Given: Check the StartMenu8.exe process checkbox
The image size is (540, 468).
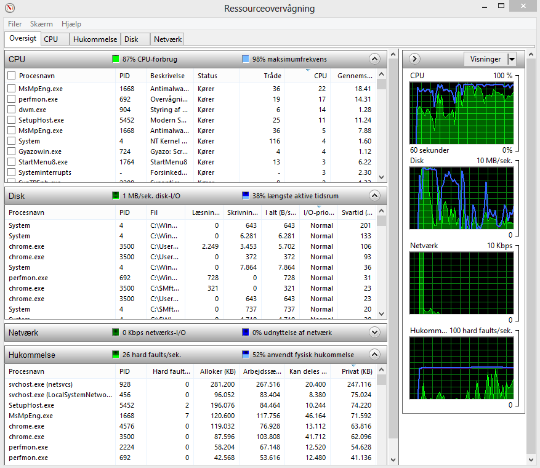Looking at the screenshot, I should [x=12, y=162].
